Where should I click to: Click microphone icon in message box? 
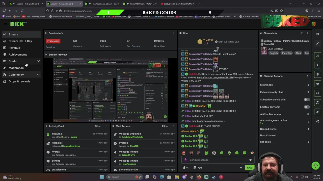185,160
